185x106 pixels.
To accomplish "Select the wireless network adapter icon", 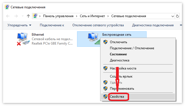I will [94, 38].
